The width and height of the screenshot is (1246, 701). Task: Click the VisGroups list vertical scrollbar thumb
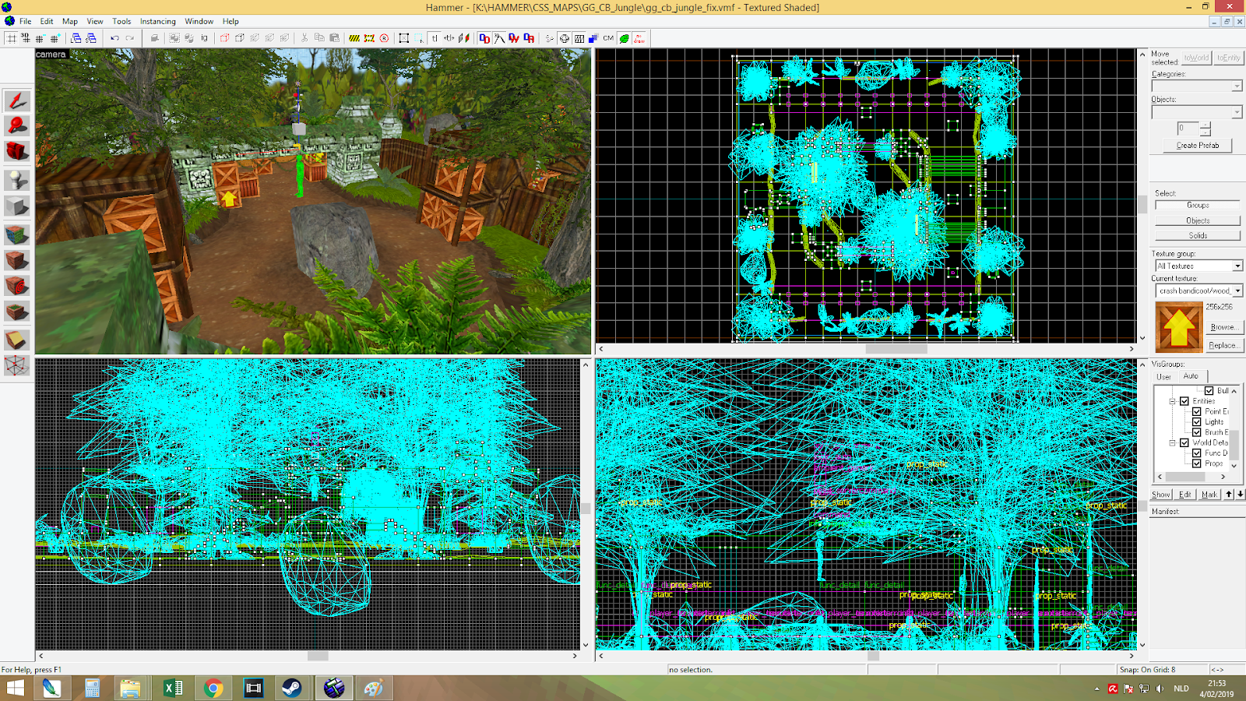coord(1234,446)
